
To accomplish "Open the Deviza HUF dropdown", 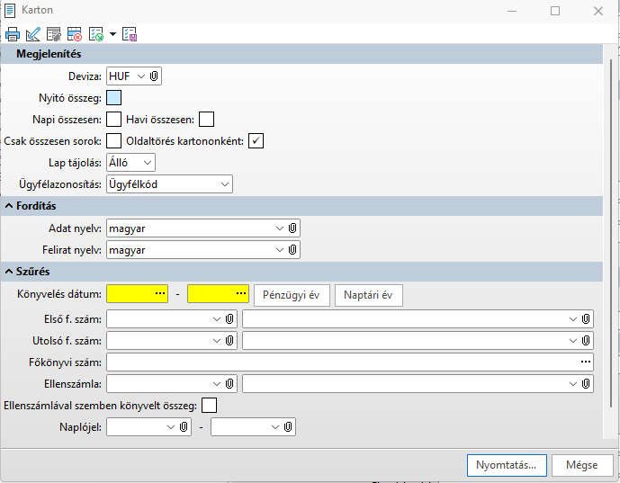I will (141, 76).
